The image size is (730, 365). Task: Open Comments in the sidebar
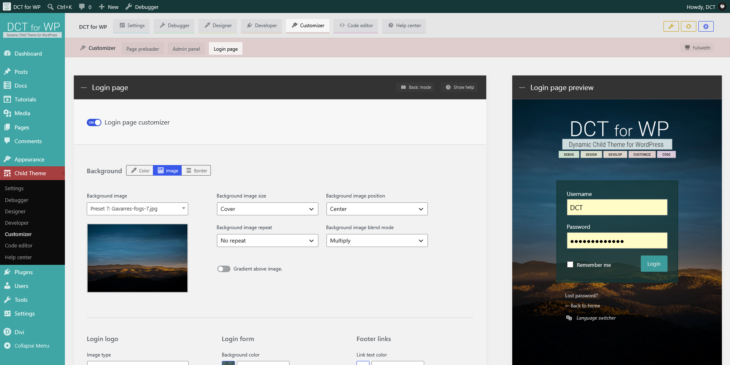[x=32, y=141]
